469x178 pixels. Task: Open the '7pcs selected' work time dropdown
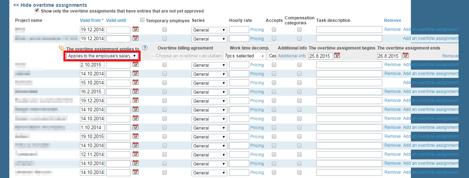tap(245, 56)
